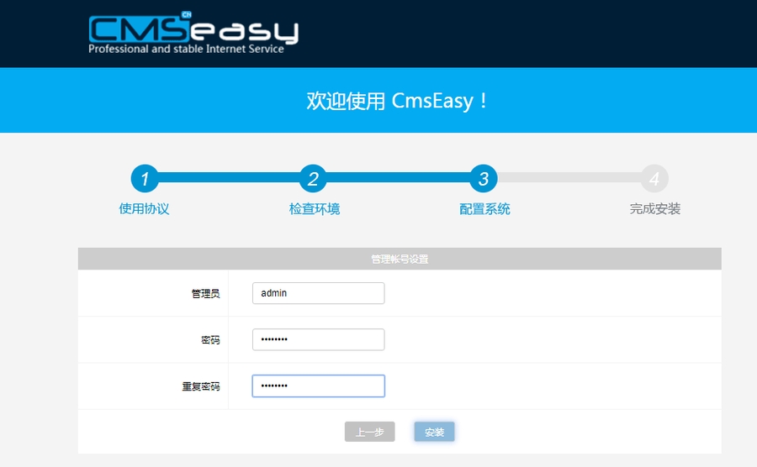Focus the 密码 password field
757x467 pixels.
(318, 339)
